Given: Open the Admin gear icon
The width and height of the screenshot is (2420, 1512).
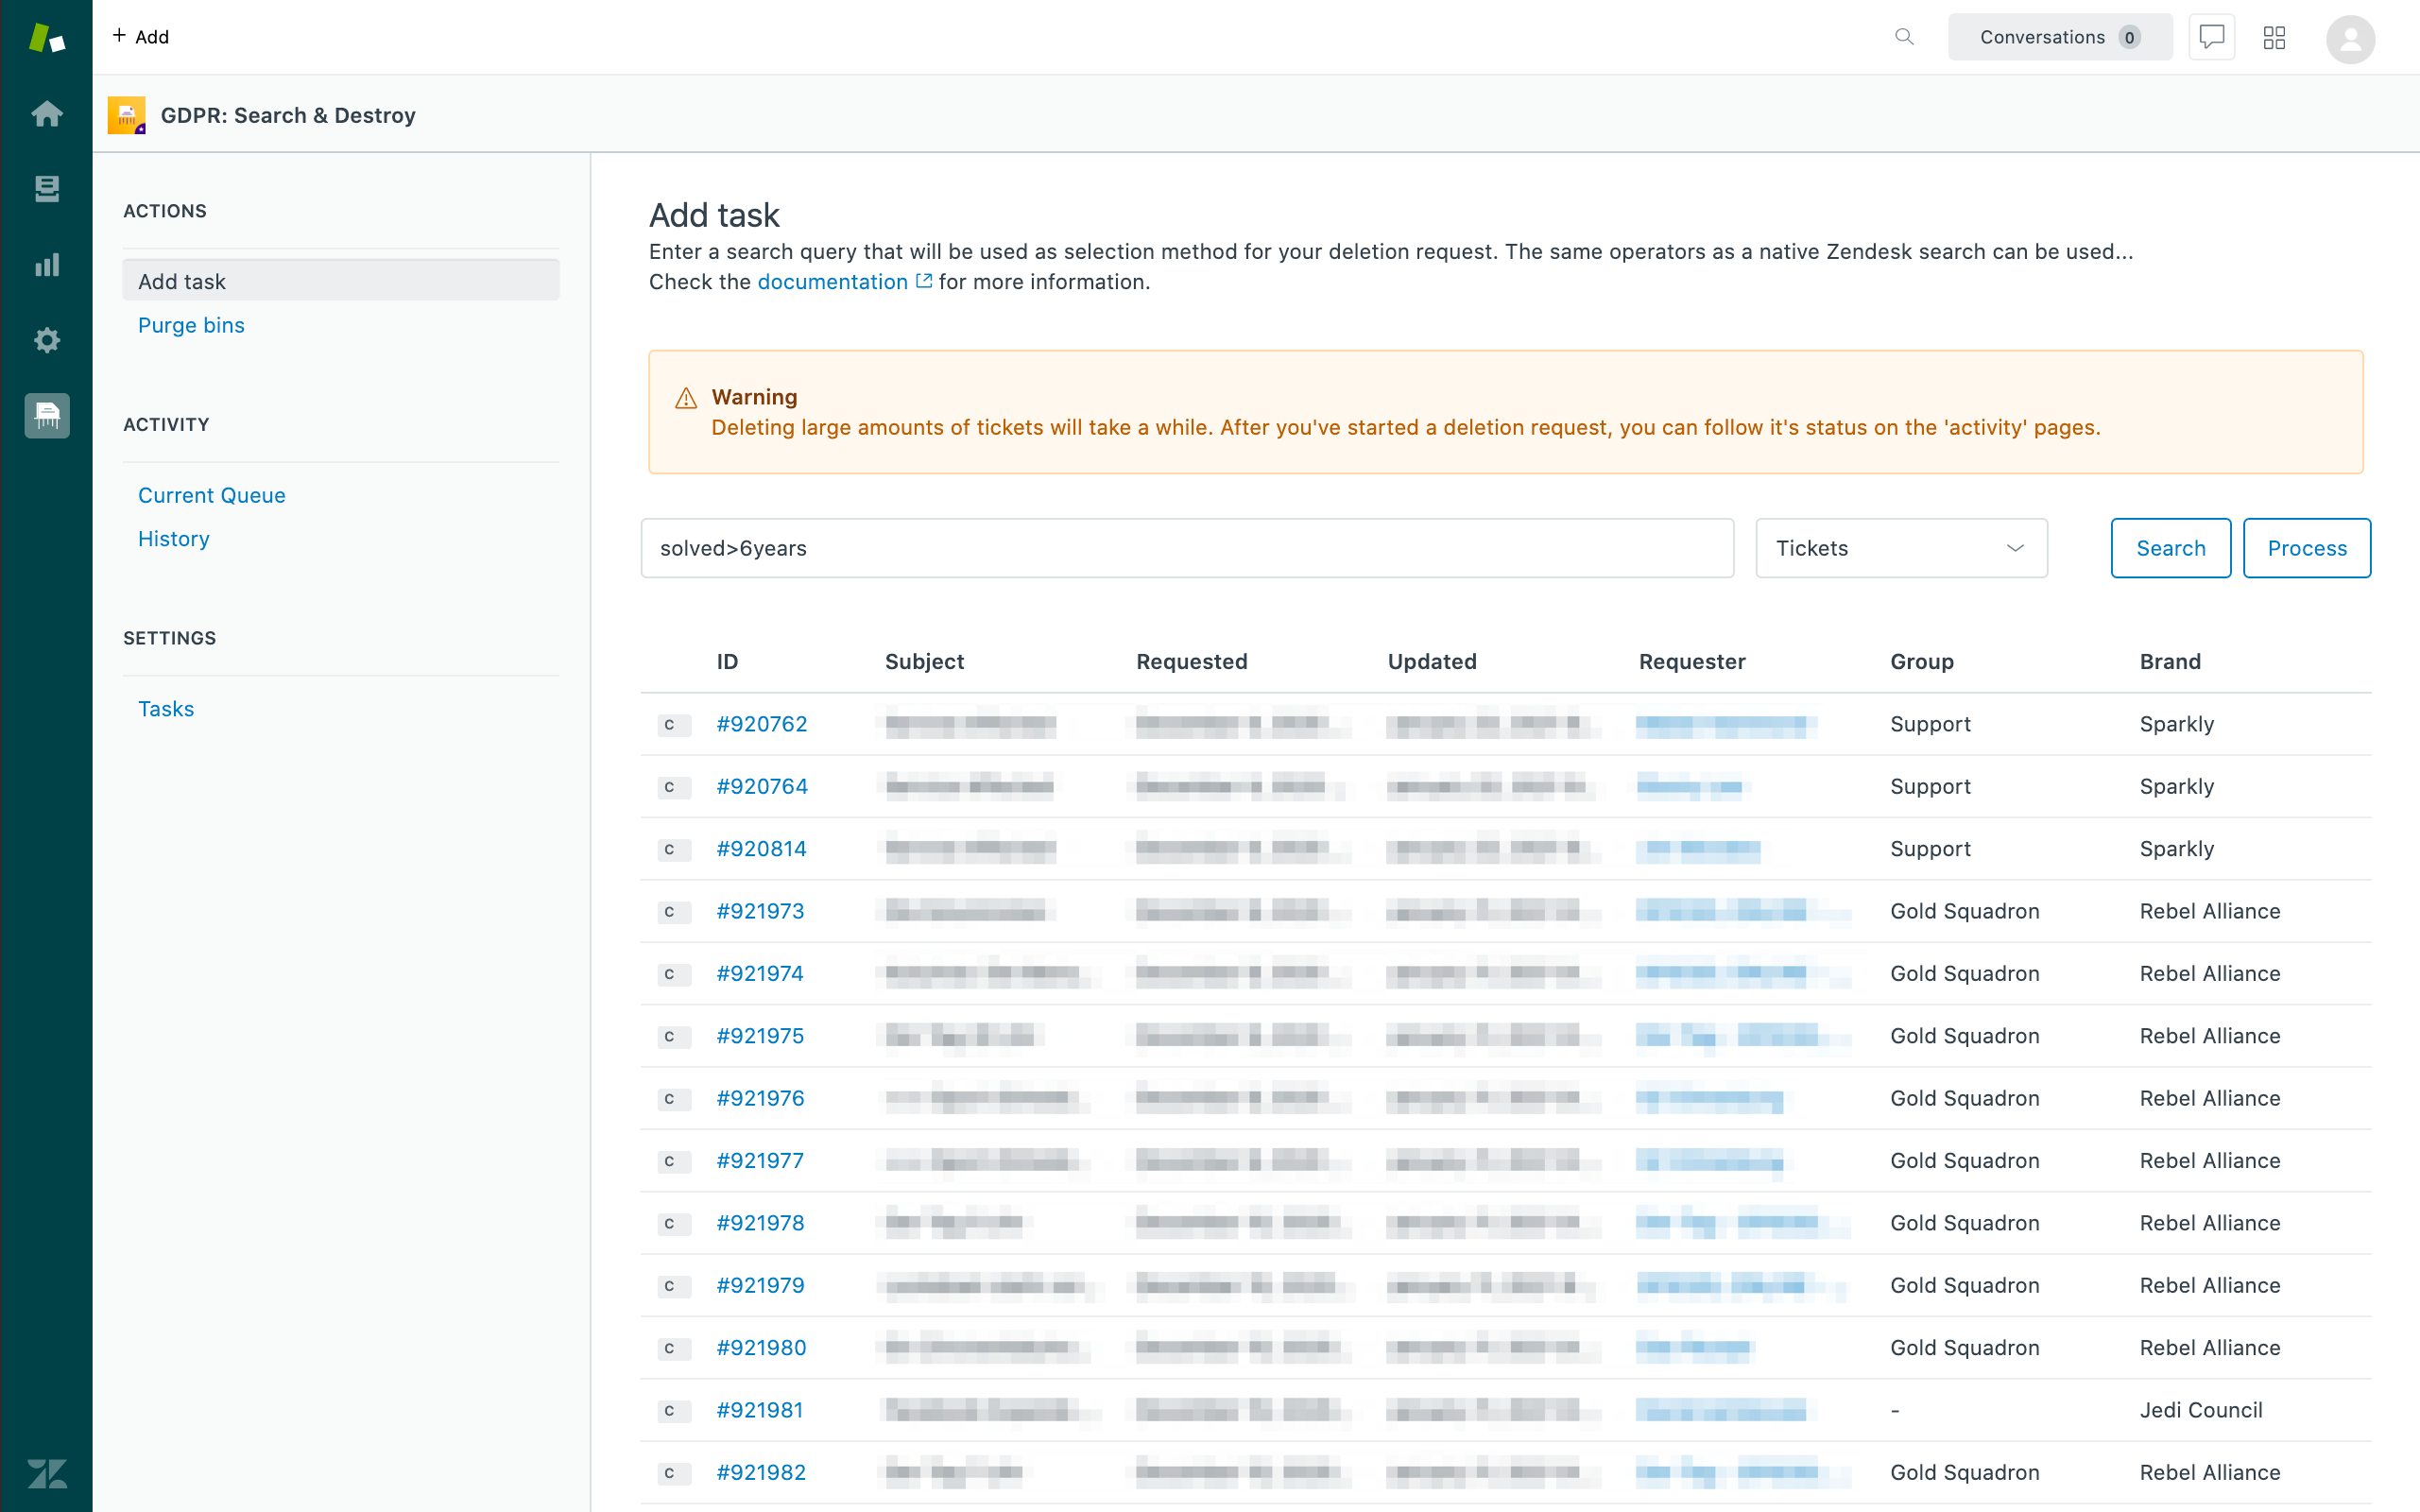Looking at the screenshot, I should click(46, 340).
